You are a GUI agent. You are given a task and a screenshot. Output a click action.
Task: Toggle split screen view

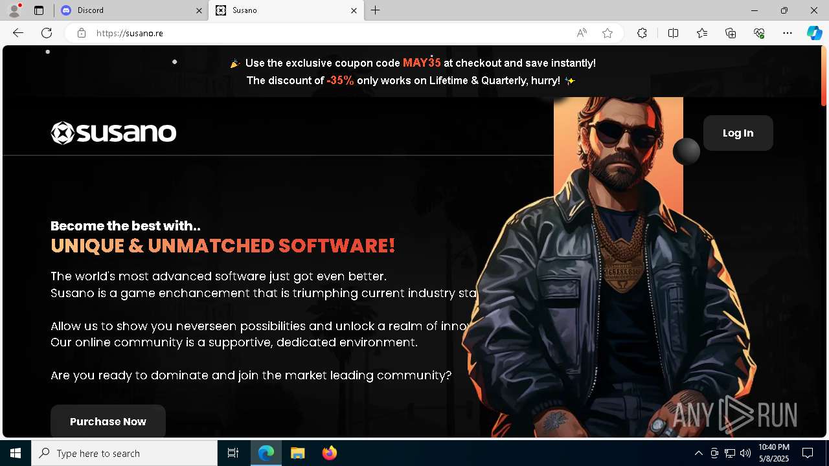[673, 33]
